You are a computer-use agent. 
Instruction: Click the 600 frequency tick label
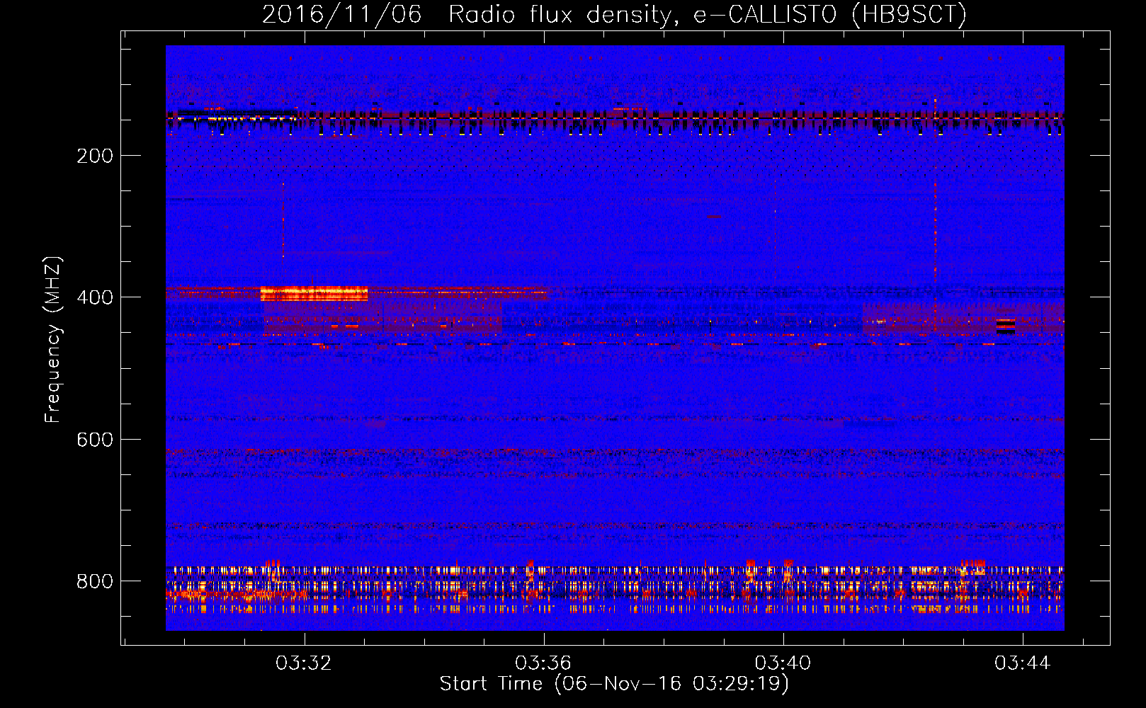coord(95,440)
